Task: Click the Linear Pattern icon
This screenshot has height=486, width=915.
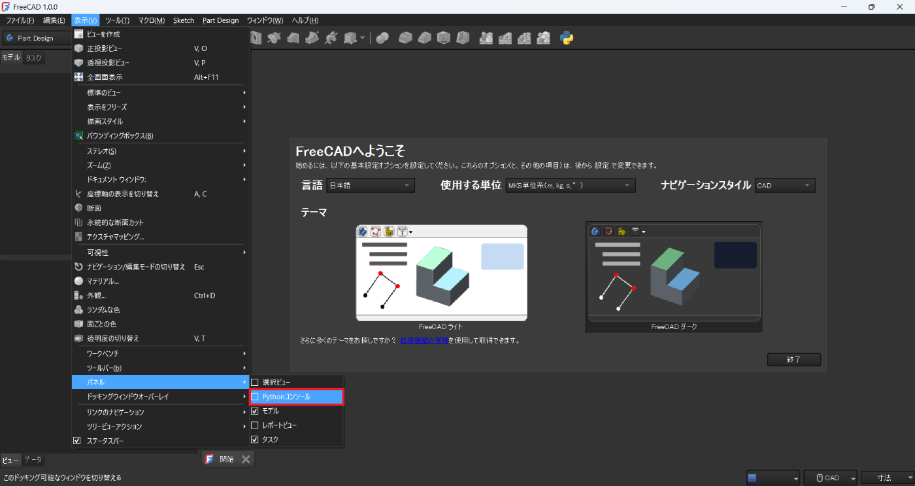Action: 505,38
